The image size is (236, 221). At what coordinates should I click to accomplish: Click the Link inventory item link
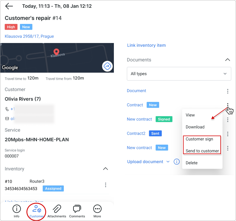pos(146,45)
